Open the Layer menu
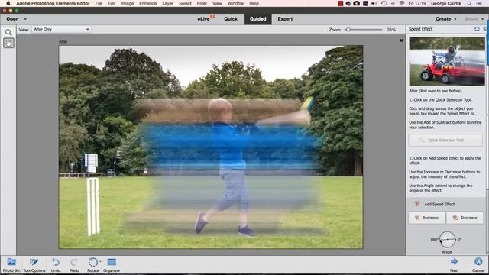The image size is (489, 275). [167, 3]
